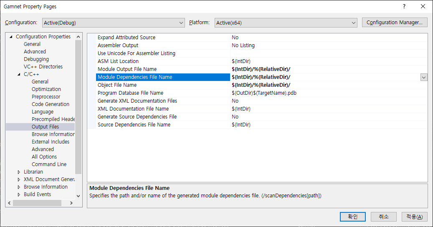
Task: Select the External Includes page
Action: [x=51, y=142]
